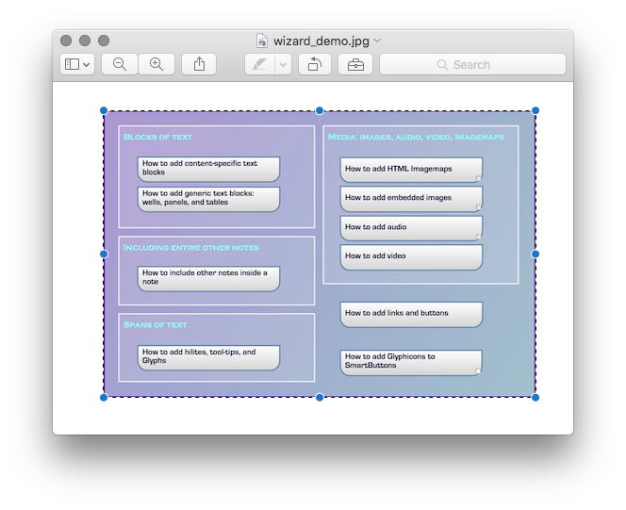Click in the Search input field
Viewport: 626px width, 510px height.
(490, 65)
